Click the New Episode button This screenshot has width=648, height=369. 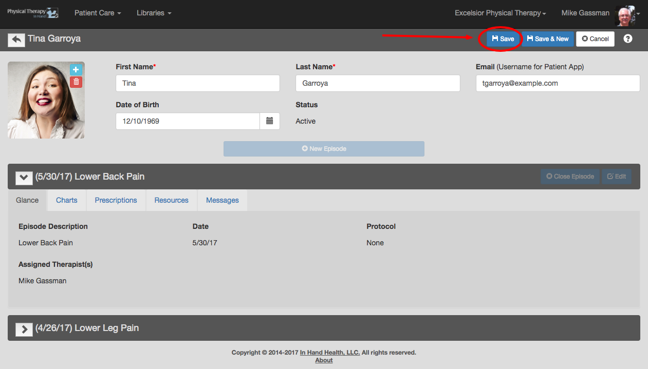click(324, 149)
